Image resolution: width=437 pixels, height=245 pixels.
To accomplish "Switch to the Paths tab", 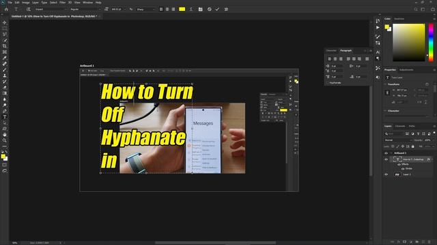I will coord(412,126).
